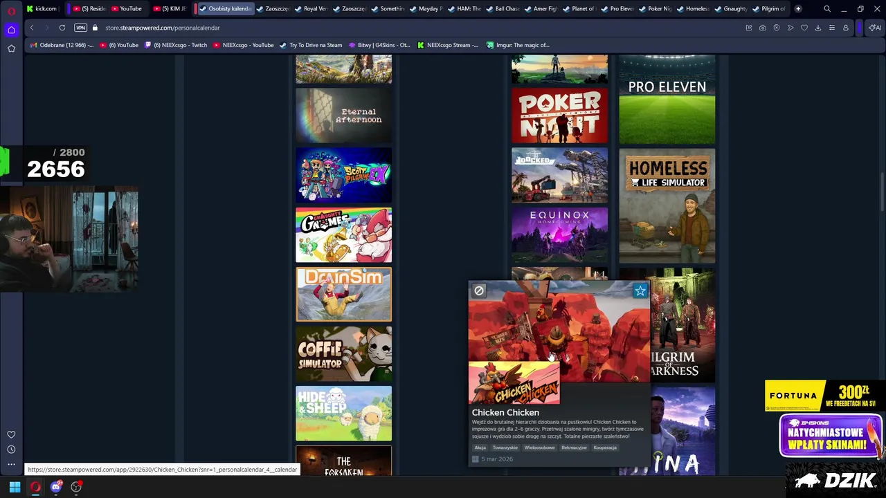Viewport: 886px width, 498px height.
Task: Click the Chicken Chicken logo capsule image
Action: pyautogui.click(x=514, y=383)
